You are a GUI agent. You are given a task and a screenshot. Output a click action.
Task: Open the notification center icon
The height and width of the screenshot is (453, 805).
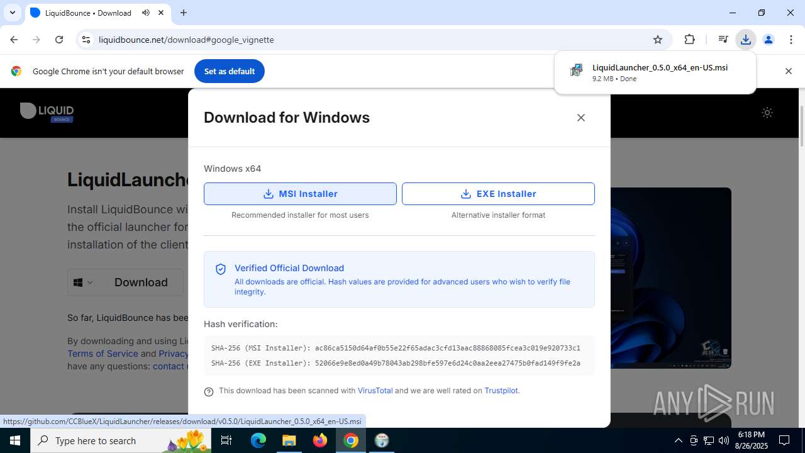(784, 440)
